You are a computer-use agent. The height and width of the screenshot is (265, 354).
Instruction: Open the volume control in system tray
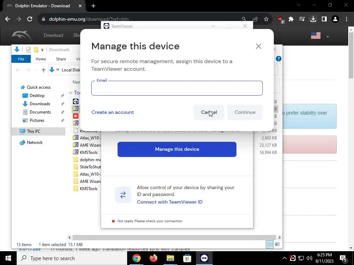[309, 258]
